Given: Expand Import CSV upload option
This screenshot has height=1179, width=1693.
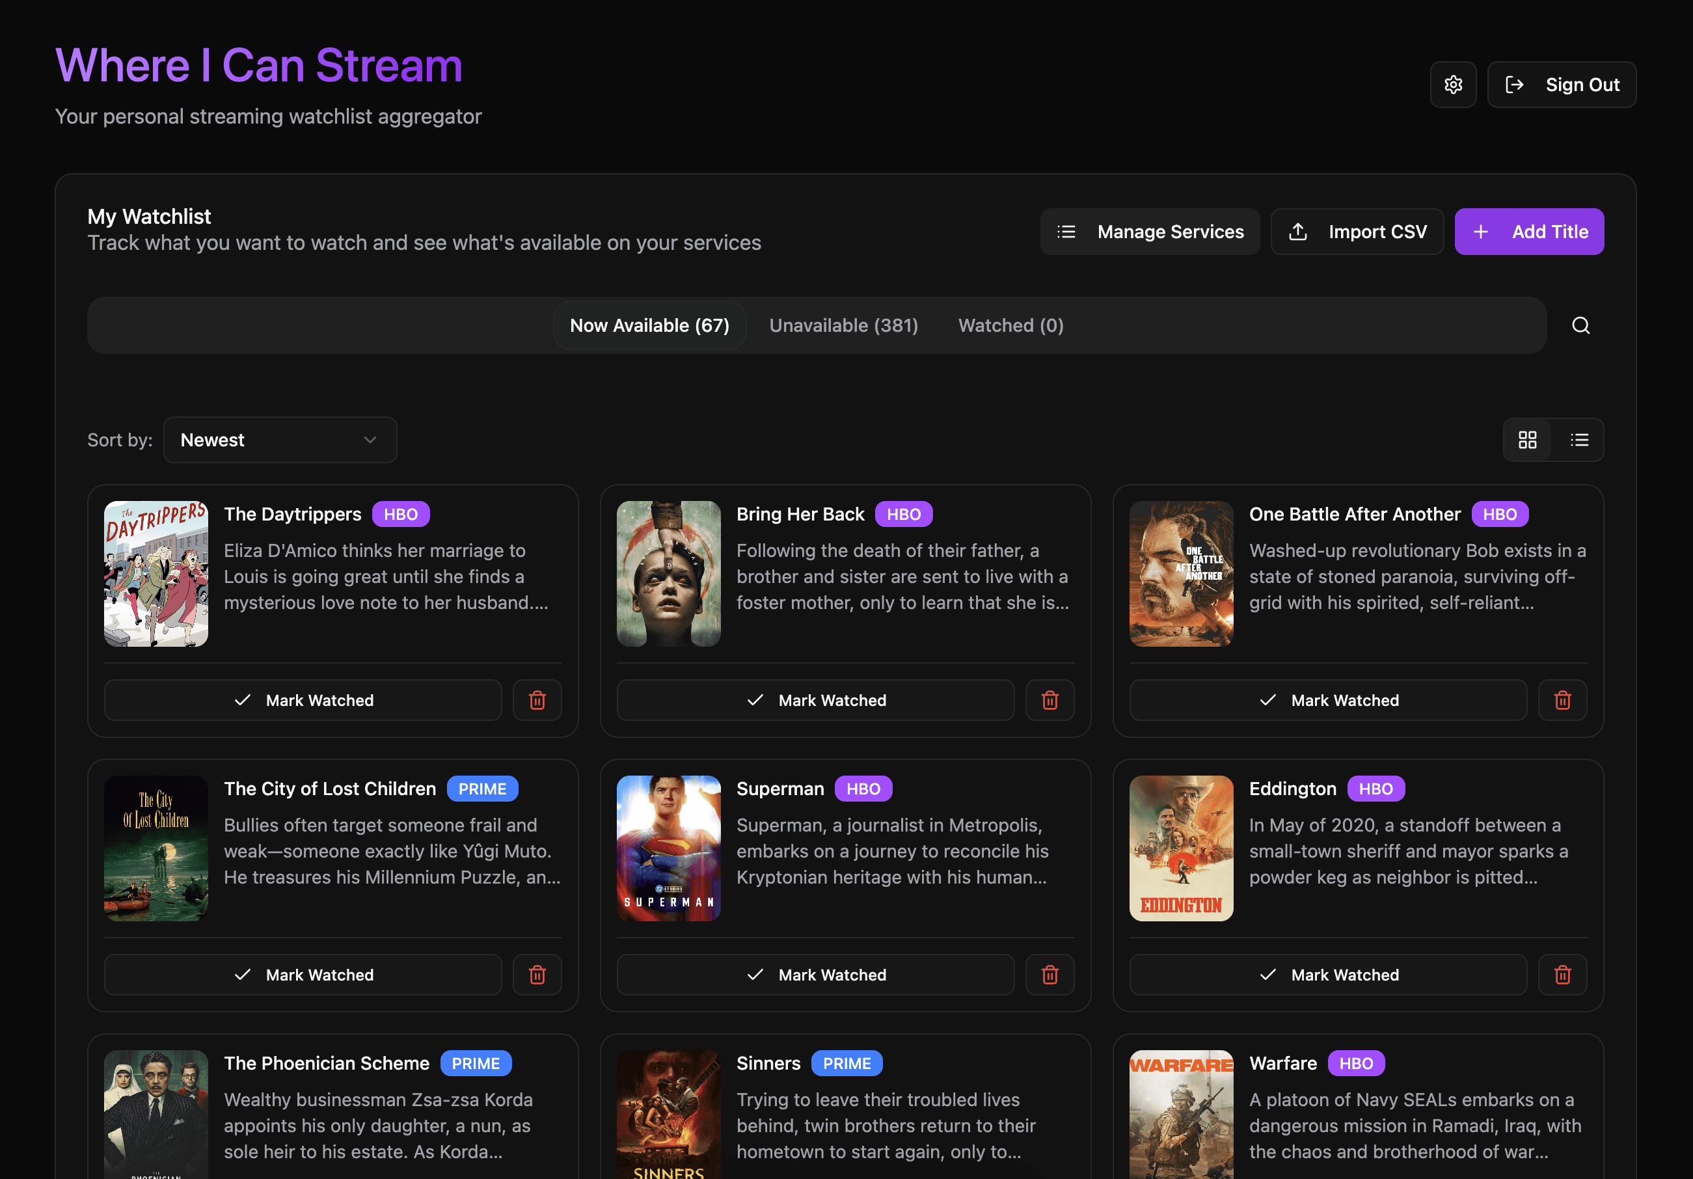Looking at the screenshot, I should pyautogui.click(x=1357, y=232).
